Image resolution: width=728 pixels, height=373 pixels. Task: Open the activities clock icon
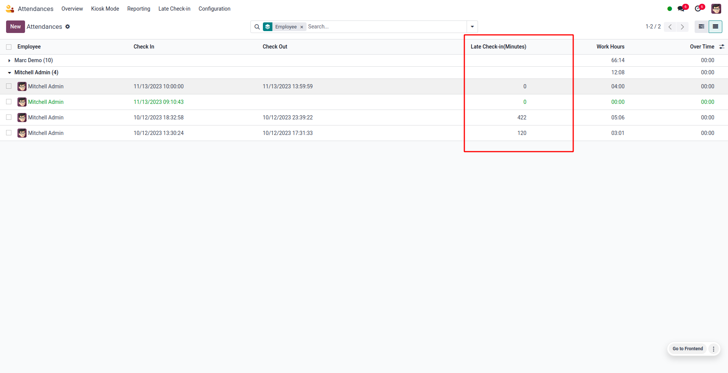[698, 9]
